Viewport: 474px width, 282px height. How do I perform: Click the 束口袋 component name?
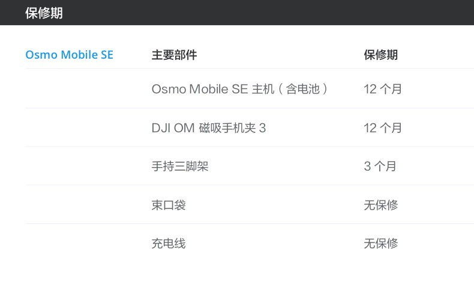169,205
